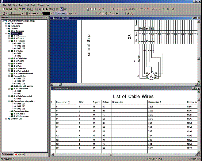Select L of PLC I/O tree item

[19, 61]
